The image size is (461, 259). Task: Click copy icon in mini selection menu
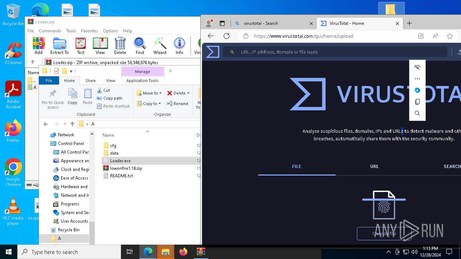point(417,102)
